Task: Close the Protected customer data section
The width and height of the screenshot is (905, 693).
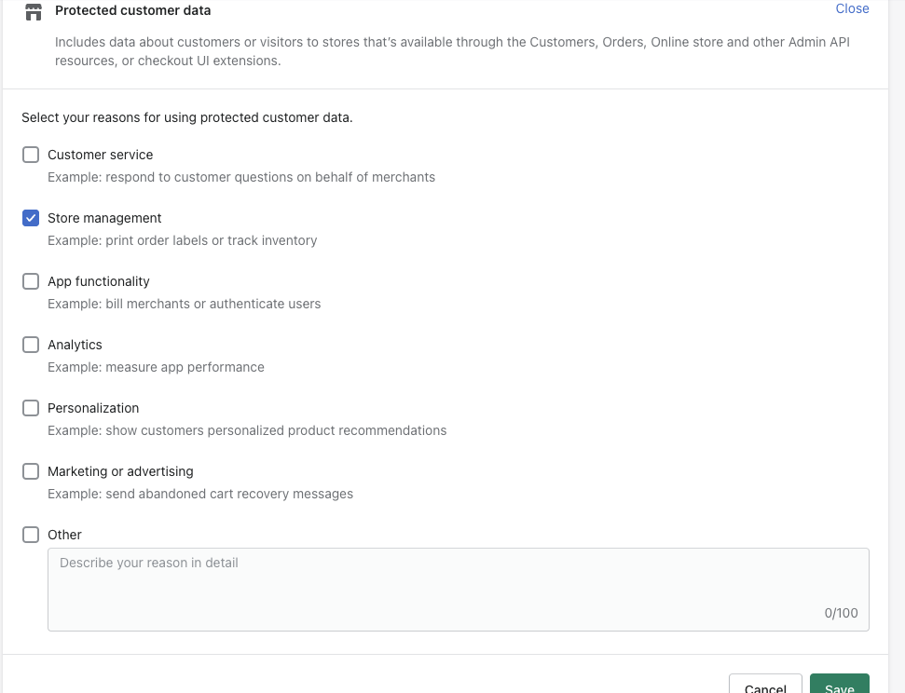Action: 852,9
